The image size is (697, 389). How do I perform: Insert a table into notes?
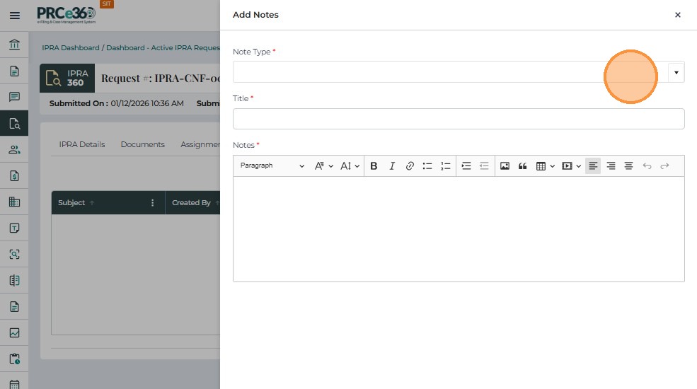[x=541, y=166]
